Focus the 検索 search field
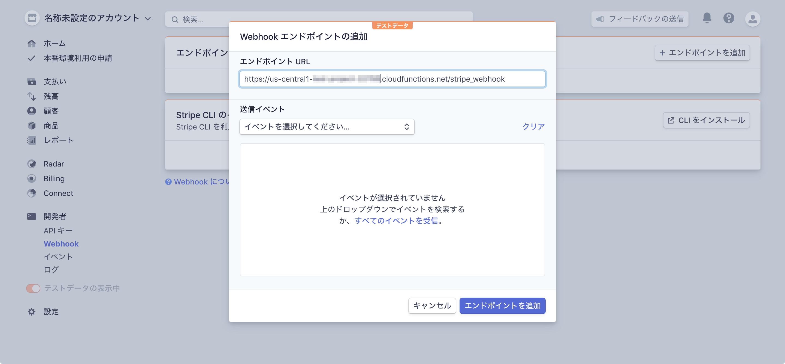Image resolution: width=785 pixels, height=364 pixels. 319,20
